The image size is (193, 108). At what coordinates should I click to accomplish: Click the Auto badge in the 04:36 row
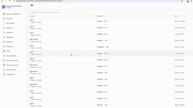(x=106, y=28)
